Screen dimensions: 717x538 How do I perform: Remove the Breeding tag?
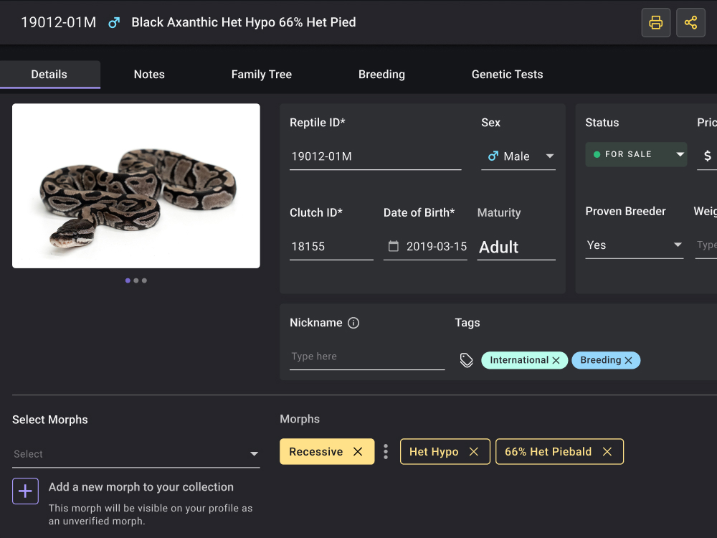[629, 361]
